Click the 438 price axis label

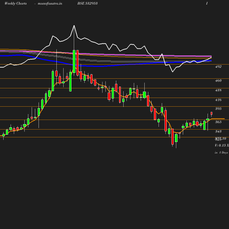click(x=218, y=90)
